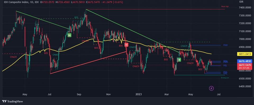Click the TradingView logo
The image size is (254, 105).
click(x=12, y=102)
